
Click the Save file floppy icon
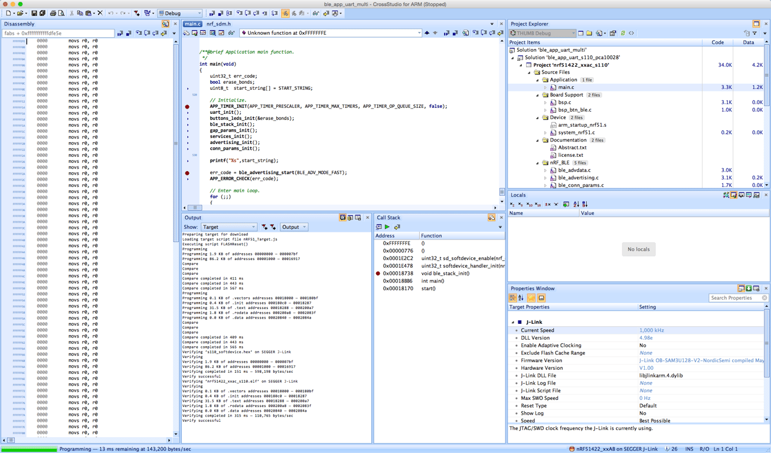34,13
